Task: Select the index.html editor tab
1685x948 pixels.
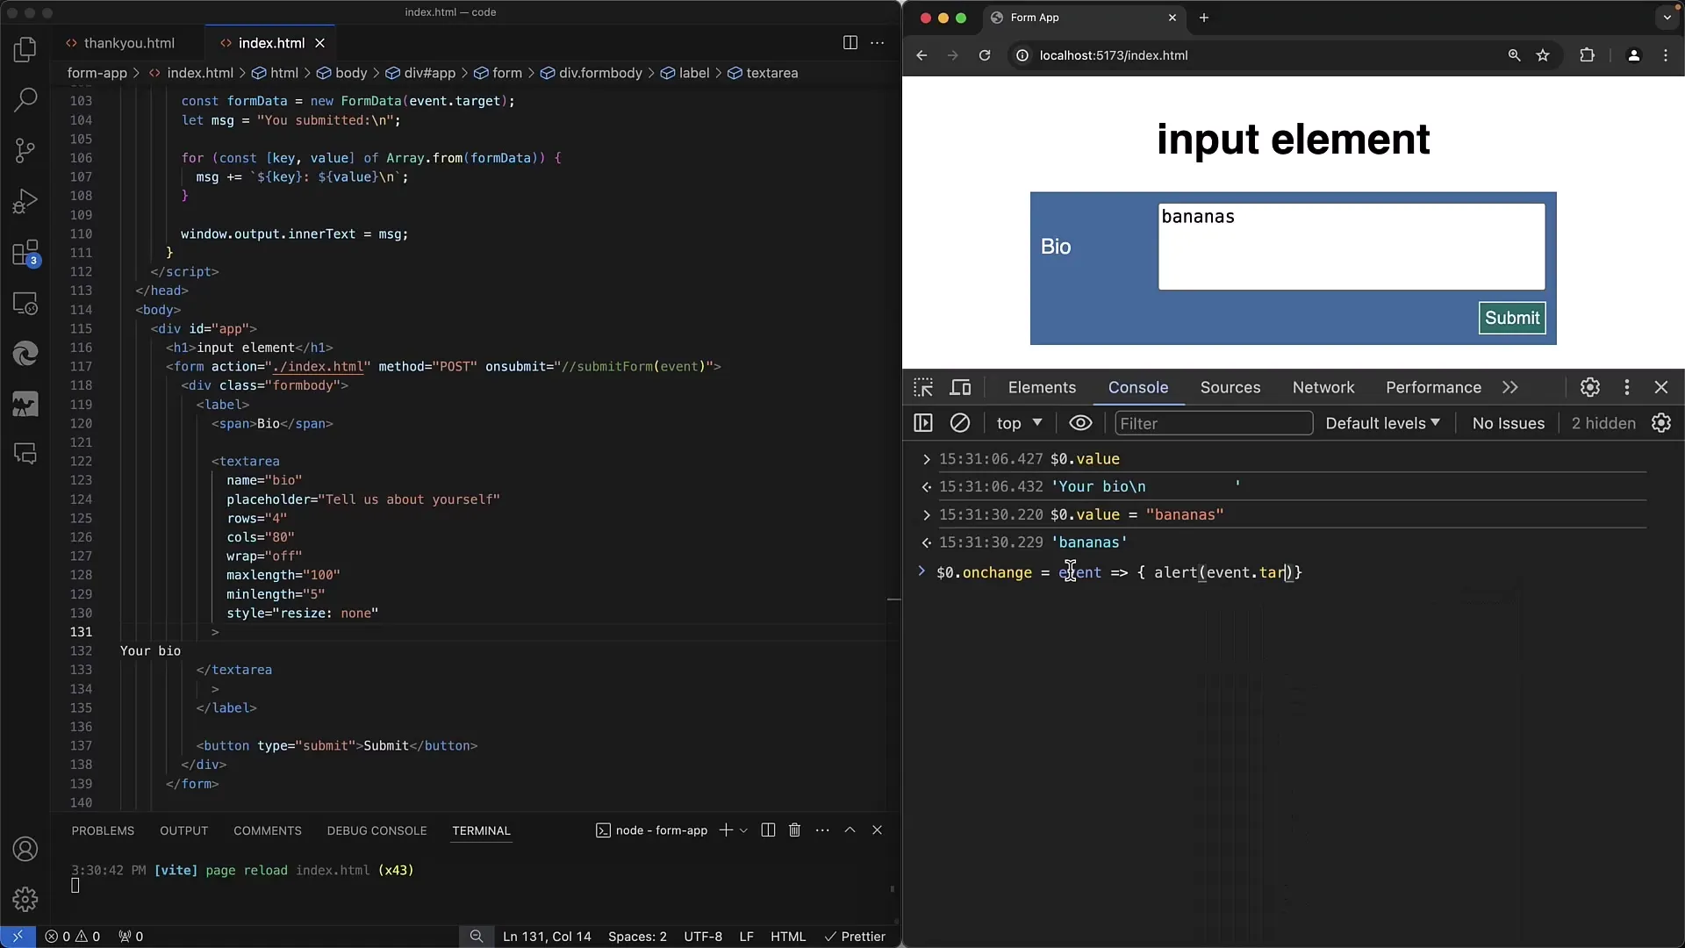Action: click(x=271, y=43)
